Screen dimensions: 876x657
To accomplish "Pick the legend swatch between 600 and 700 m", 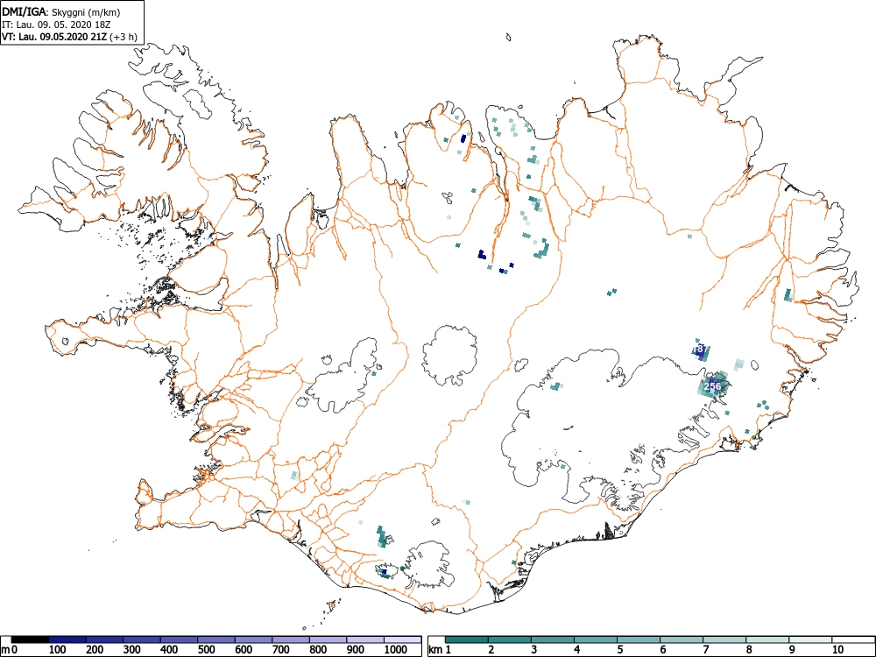I will [x=254, y=639].
